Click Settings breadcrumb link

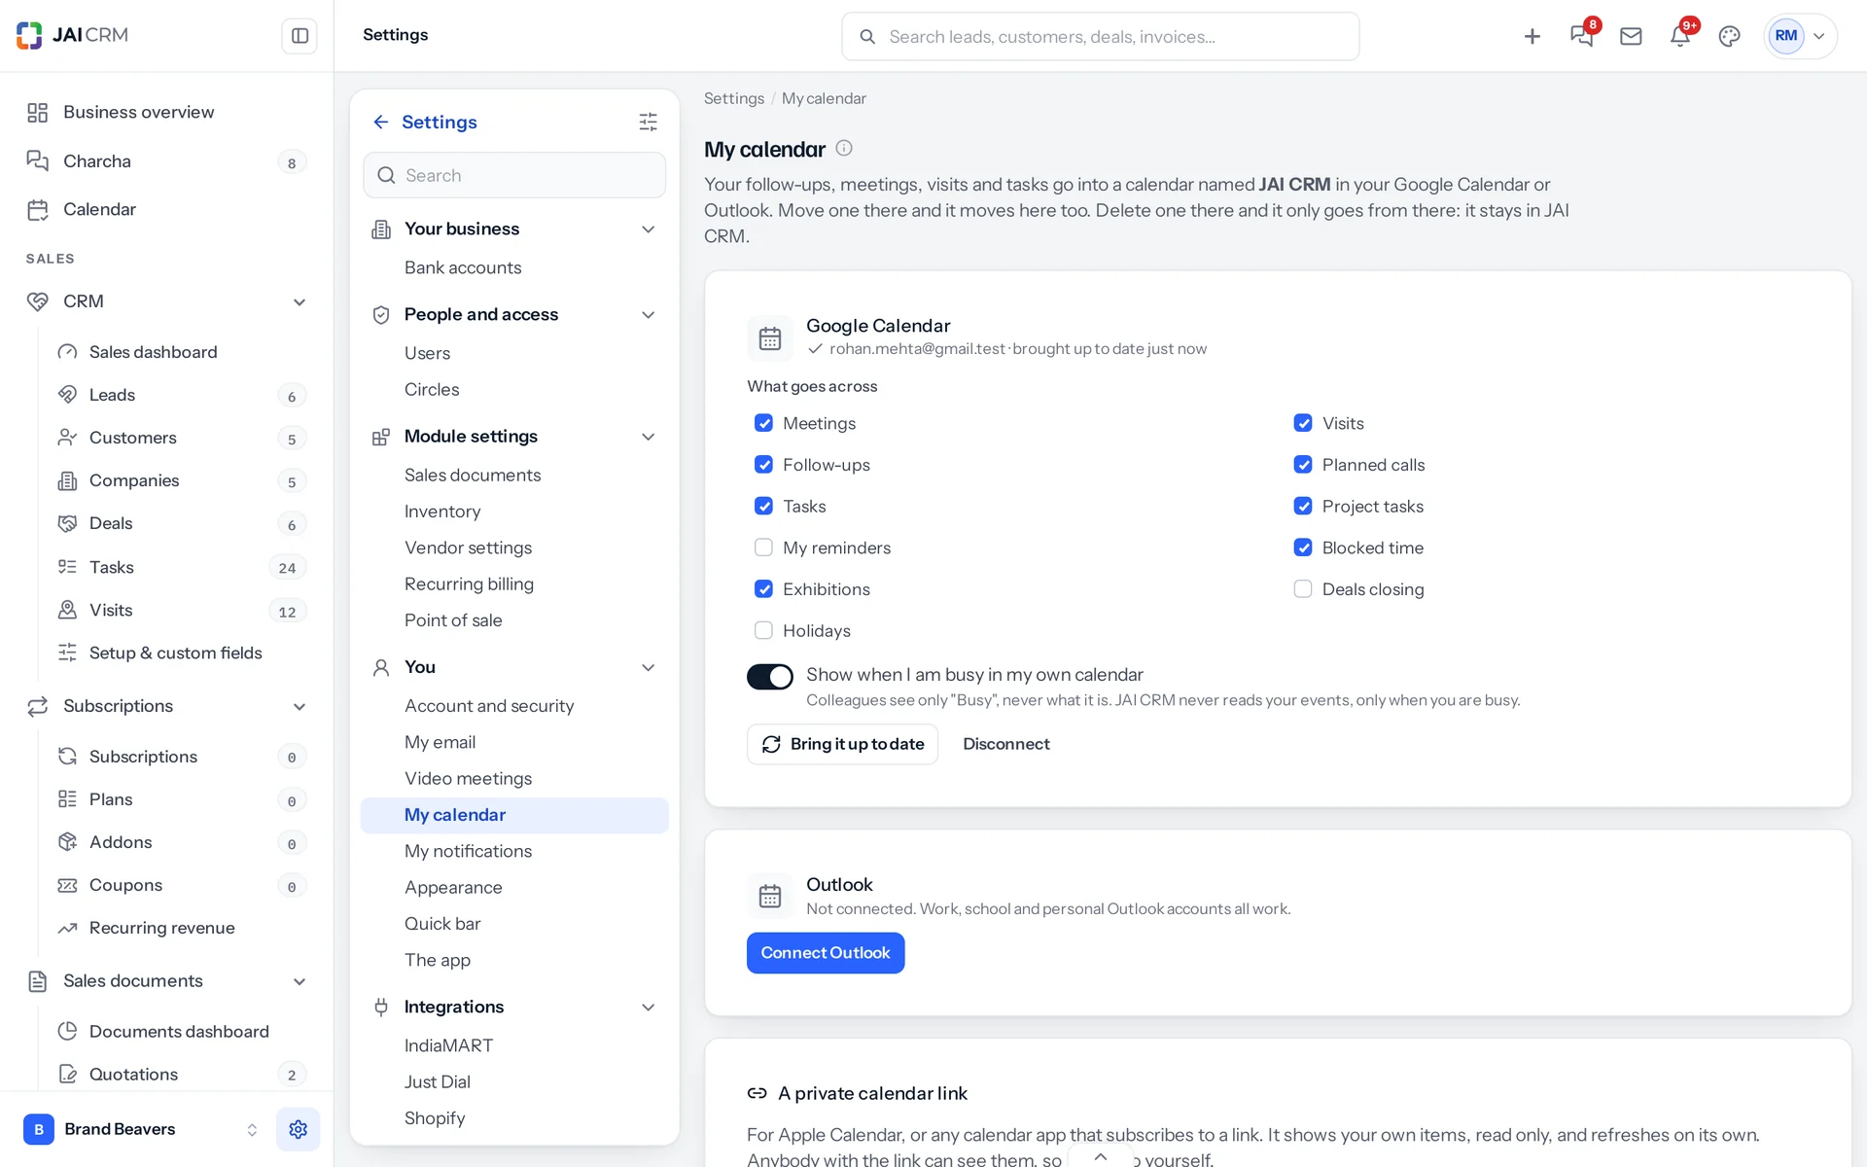[734, 98]
